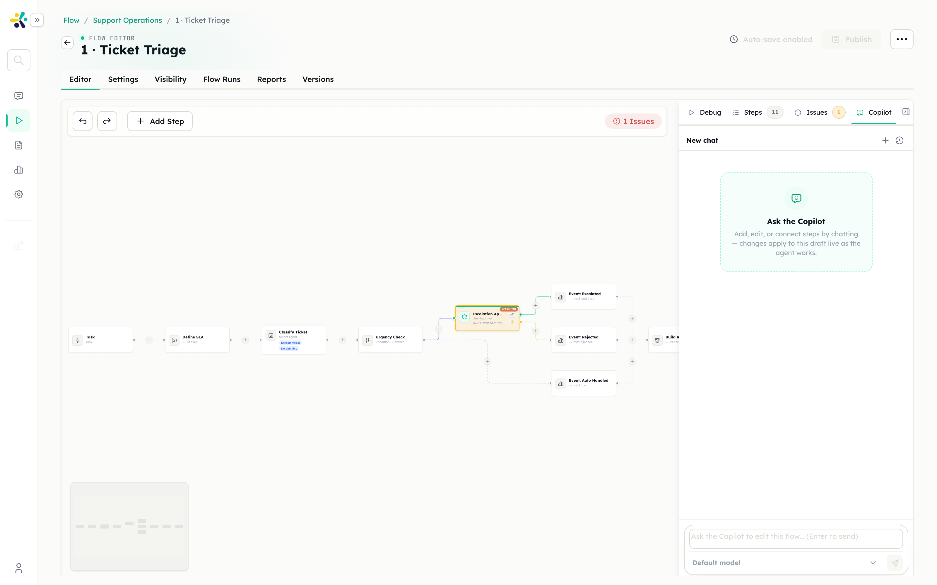This screenshot has height=585, width=937.
Task: Collapse the right side panel
Action: point(906,112)
